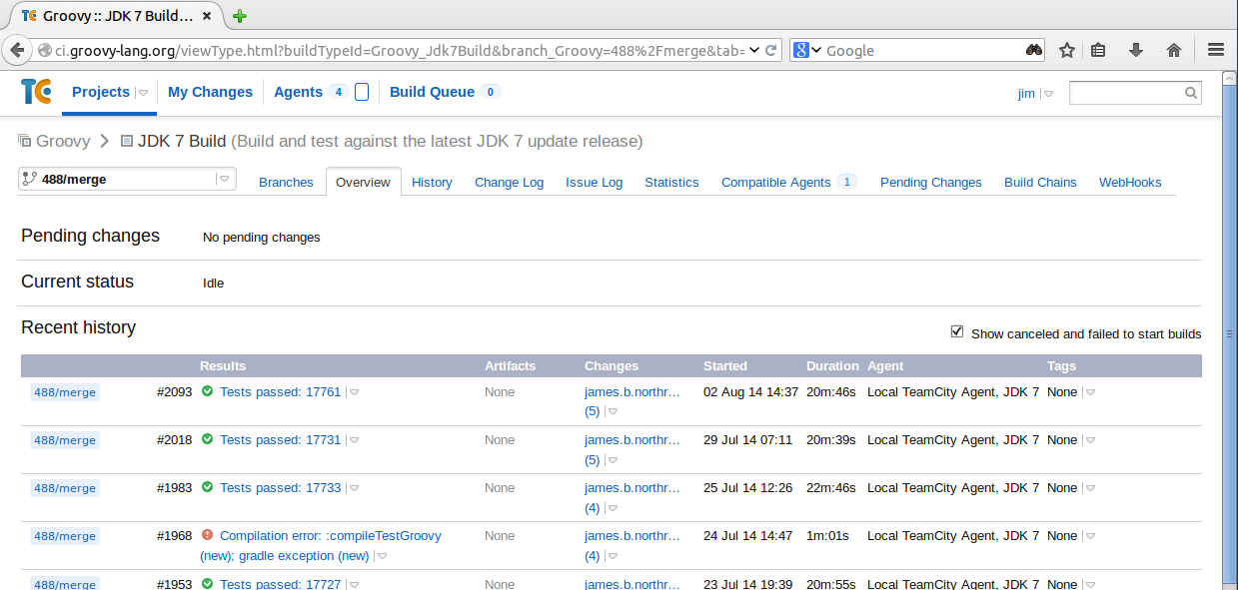Click the browser URL address bar

point(400,50)
